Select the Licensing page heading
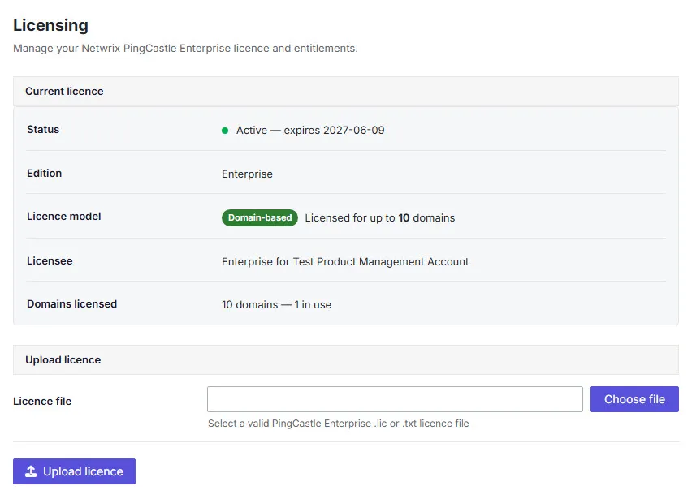692x499 pixels. tap(50, 25)
